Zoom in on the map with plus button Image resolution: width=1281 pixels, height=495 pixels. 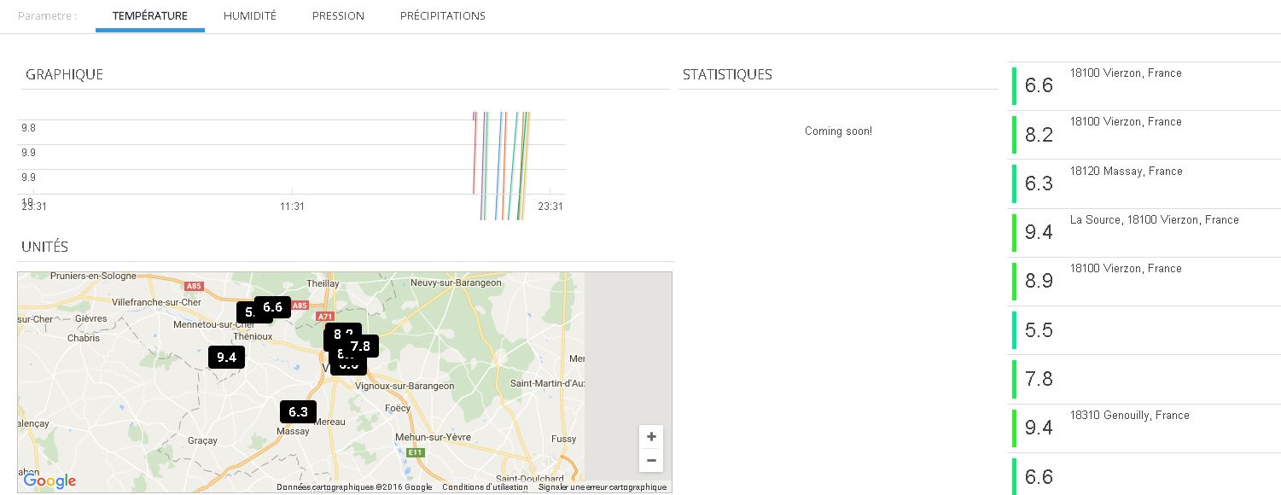(651, 437)
